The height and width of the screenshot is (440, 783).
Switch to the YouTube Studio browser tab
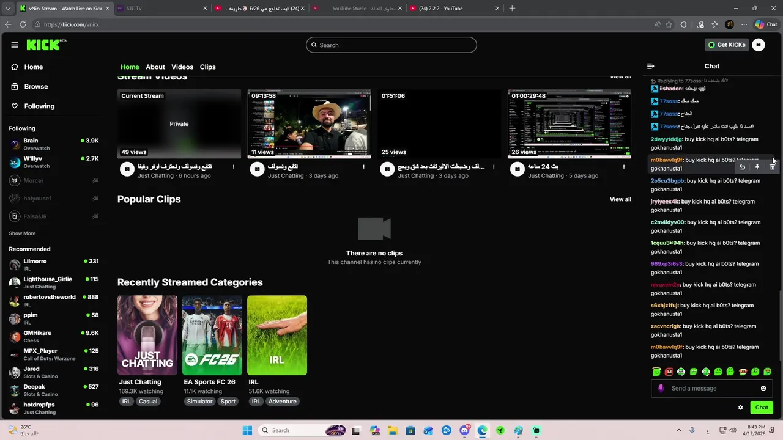[357, 9]
